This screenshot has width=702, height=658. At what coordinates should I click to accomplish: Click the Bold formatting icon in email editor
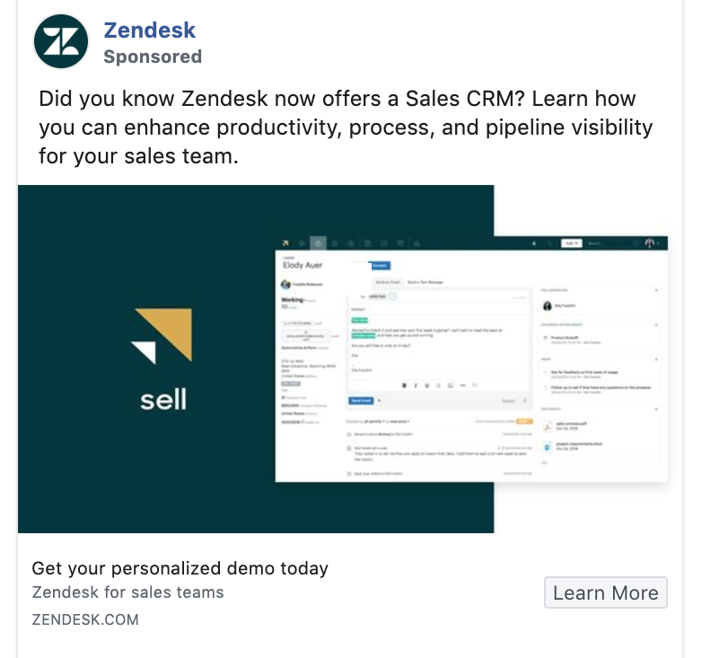click(404, 385)
